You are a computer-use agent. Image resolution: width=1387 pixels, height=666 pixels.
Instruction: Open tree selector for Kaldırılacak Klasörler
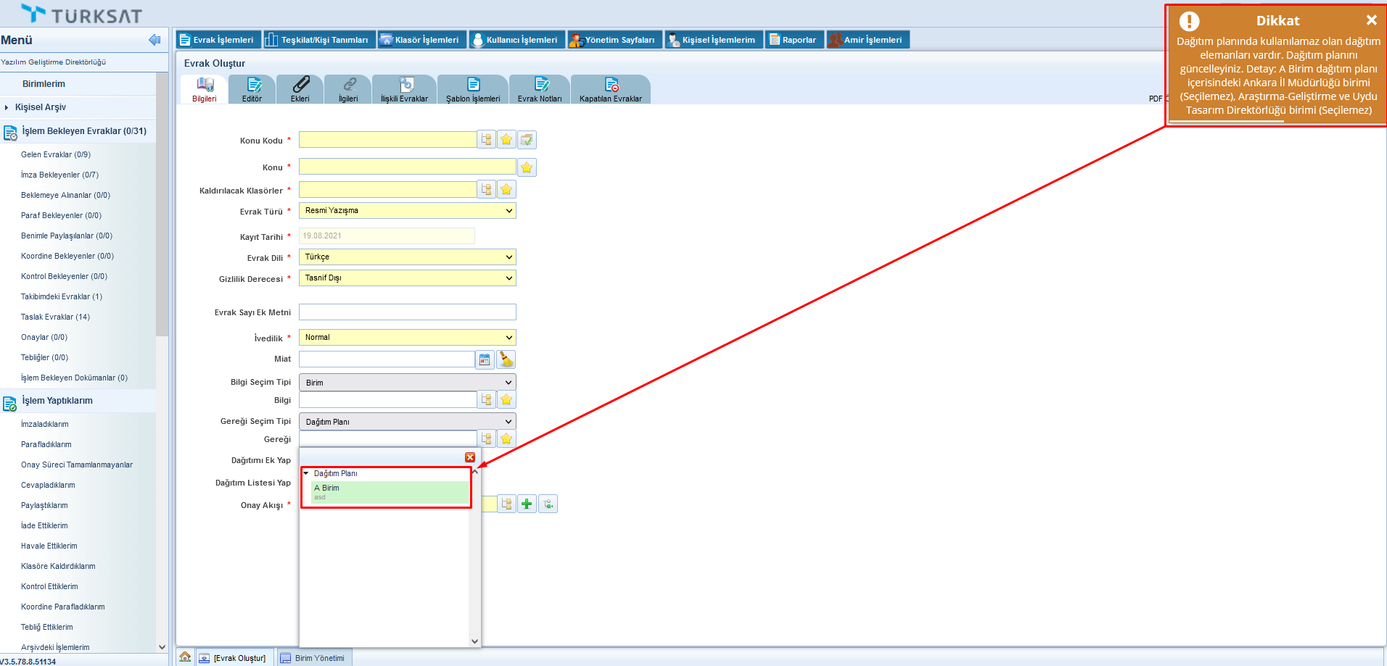click(x=486, y=189)
